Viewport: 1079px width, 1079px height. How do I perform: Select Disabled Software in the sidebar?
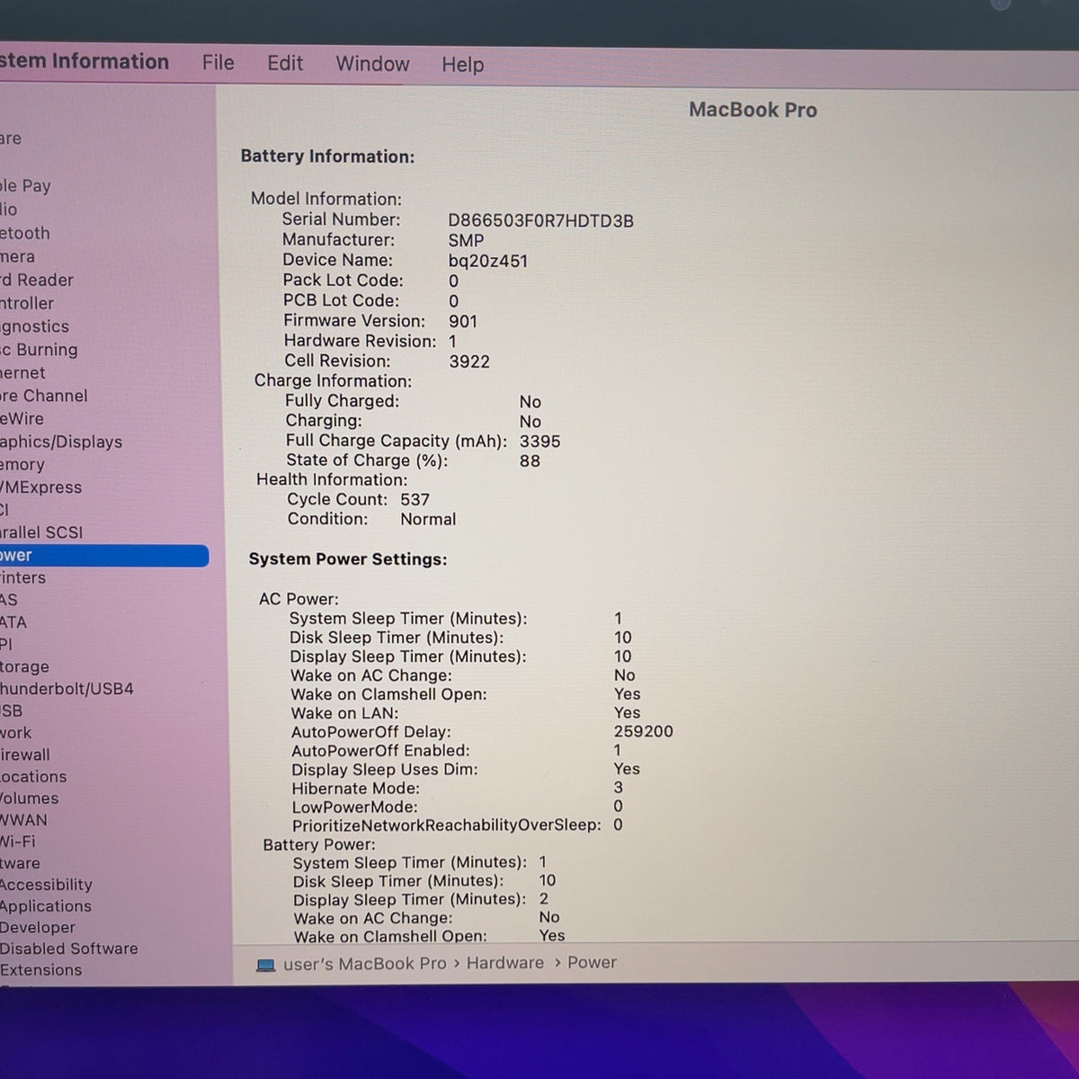69,948
